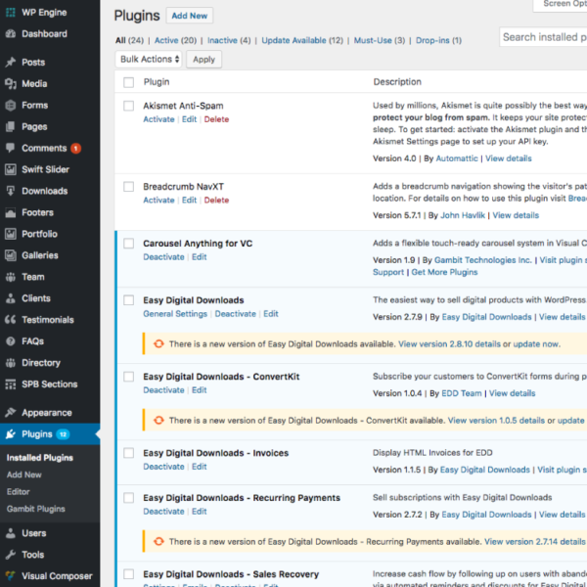This screenshot has width=587, height=587.
Task: Click the Team group icon
Action: tap(11, 277)
